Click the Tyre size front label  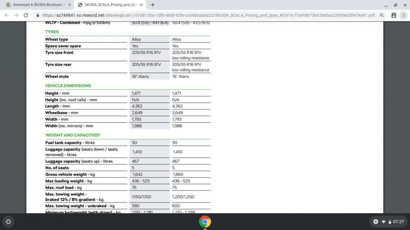click(59, 52)
